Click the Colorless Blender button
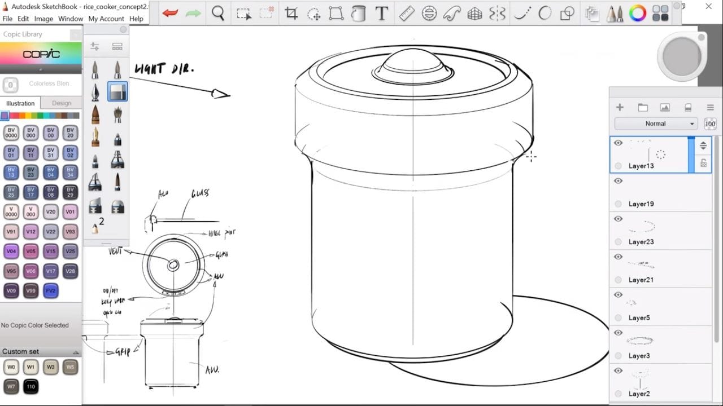 tap(10, 85)
